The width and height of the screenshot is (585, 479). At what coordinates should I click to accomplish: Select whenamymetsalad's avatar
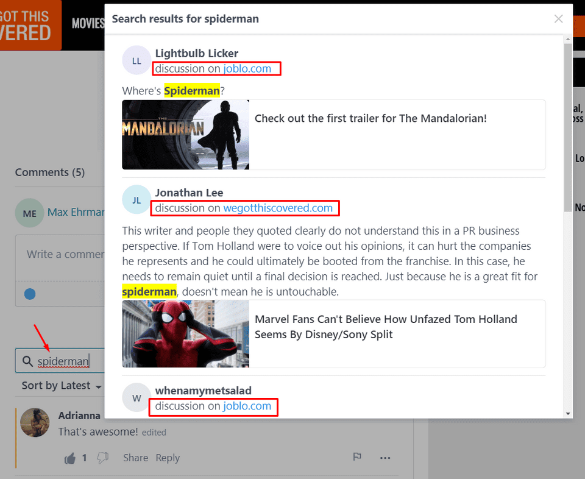tap(136, 397)
